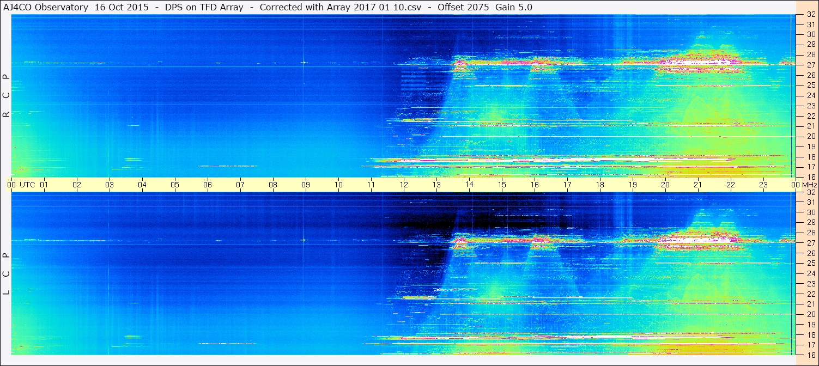This screenshot has width=819, height=366.
Task: Click the 16 MHz tick in RCP panel
Action: click(811, 176)
